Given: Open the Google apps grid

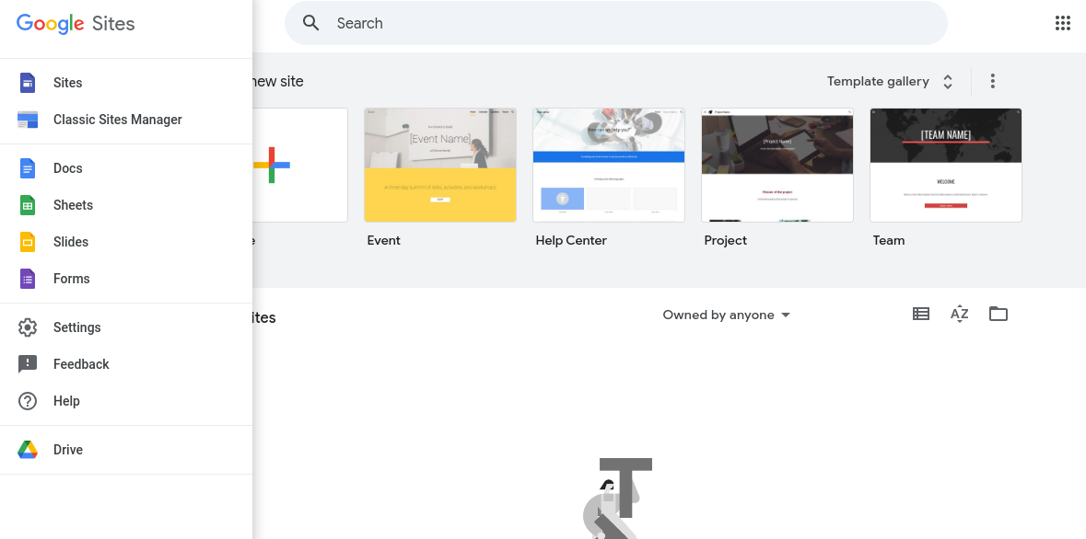Looking at the screenshot, I should pos(1062,23).
